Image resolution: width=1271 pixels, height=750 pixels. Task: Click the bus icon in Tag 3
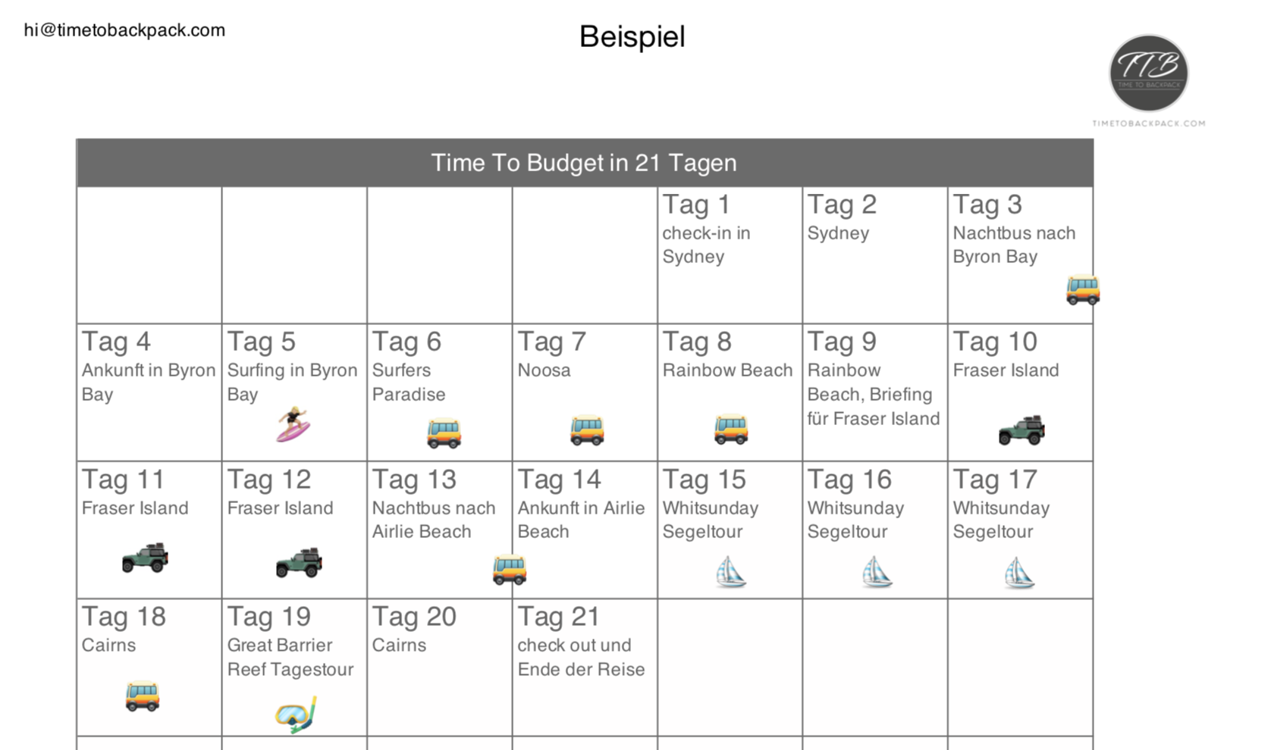coord(1082,289)
